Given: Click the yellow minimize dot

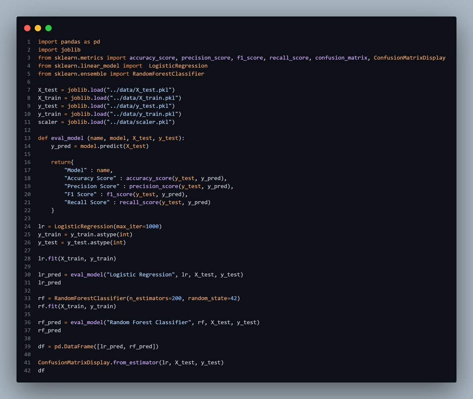Looking at the screenshot, I should tap(38, 28).
